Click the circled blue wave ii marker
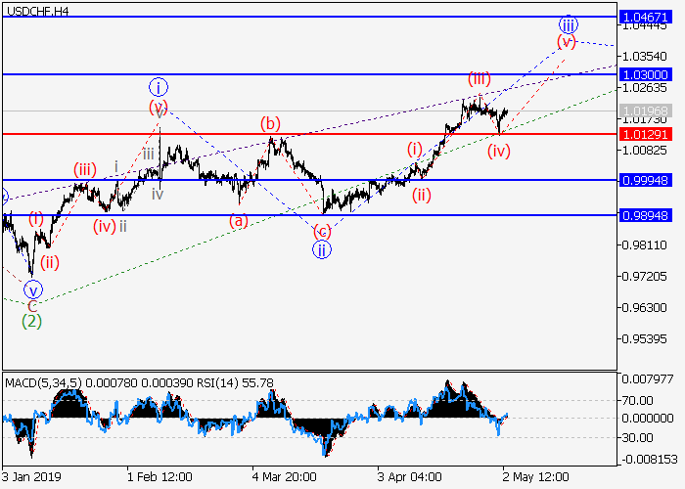The image size is (685, 489). click(x=321, y=249)
